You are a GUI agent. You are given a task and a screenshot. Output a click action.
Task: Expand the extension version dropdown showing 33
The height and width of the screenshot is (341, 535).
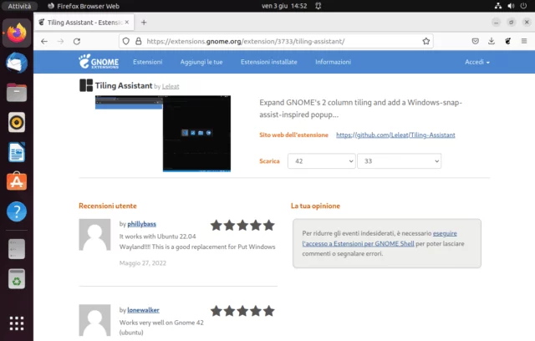399,161
